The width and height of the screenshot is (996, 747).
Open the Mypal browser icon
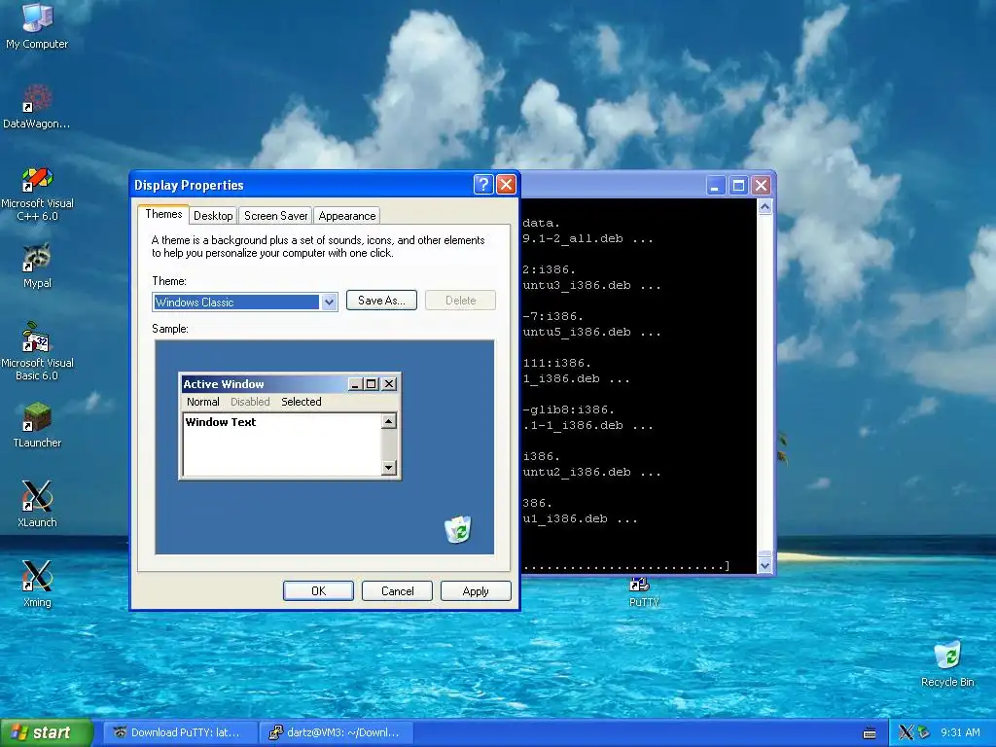[x=37, y=266]
